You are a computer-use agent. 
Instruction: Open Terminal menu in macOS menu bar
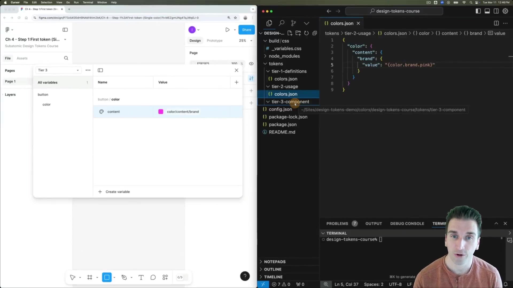click(88, 2)
